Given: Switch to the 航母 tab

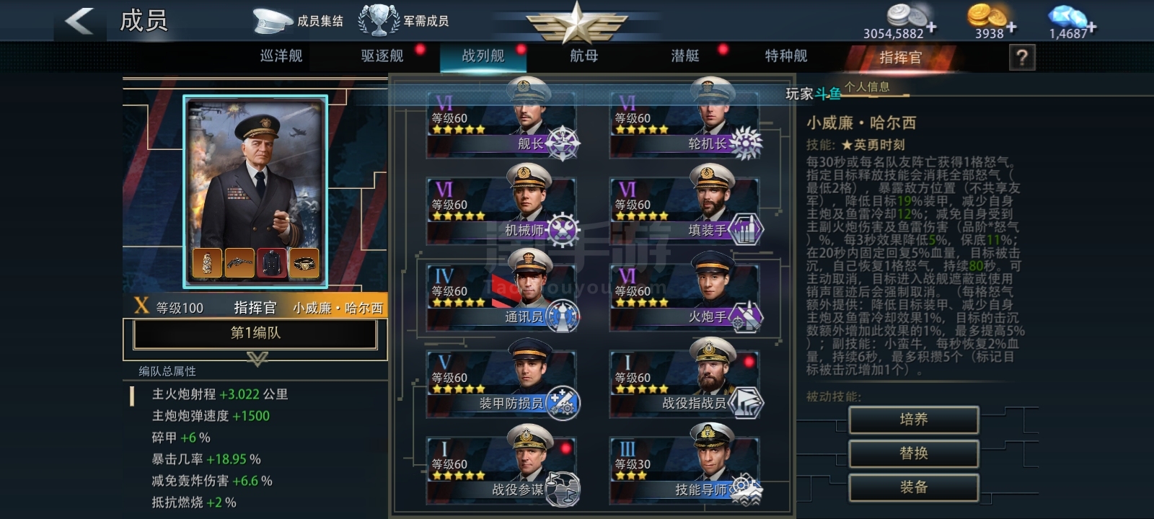Looking at the screenshot, I should point(583,56).
